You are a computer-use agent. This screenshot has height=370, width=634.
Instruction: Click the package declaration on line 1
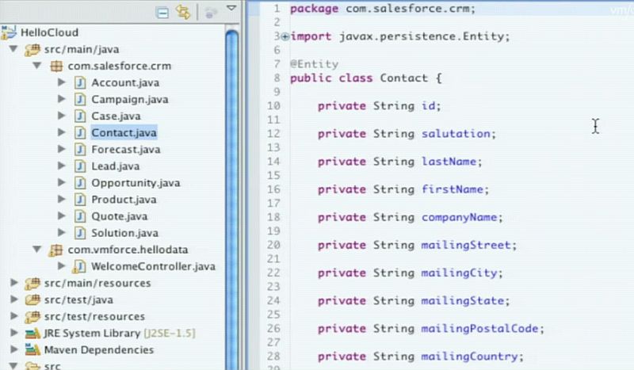383,9
